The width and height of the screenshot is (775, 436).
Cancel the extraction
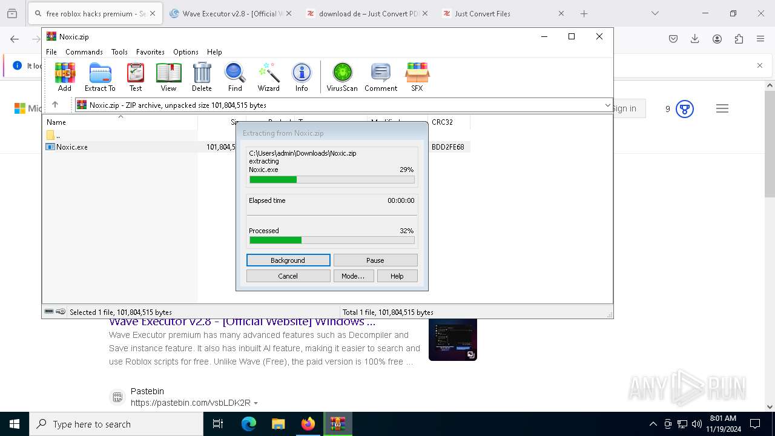point(288,276)
